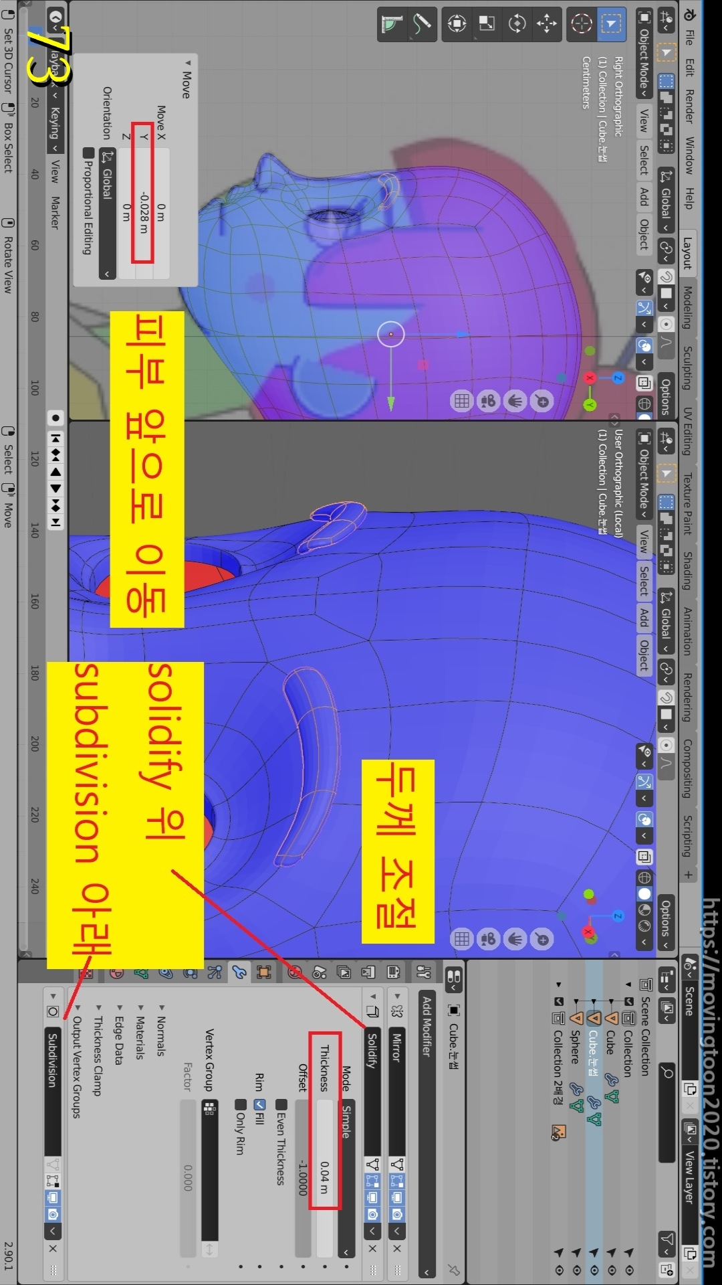Viewport: 722px width, 1285px height.
Task: Open the Modifier wrench tab in Properties
Action: (x=239, y=972)
